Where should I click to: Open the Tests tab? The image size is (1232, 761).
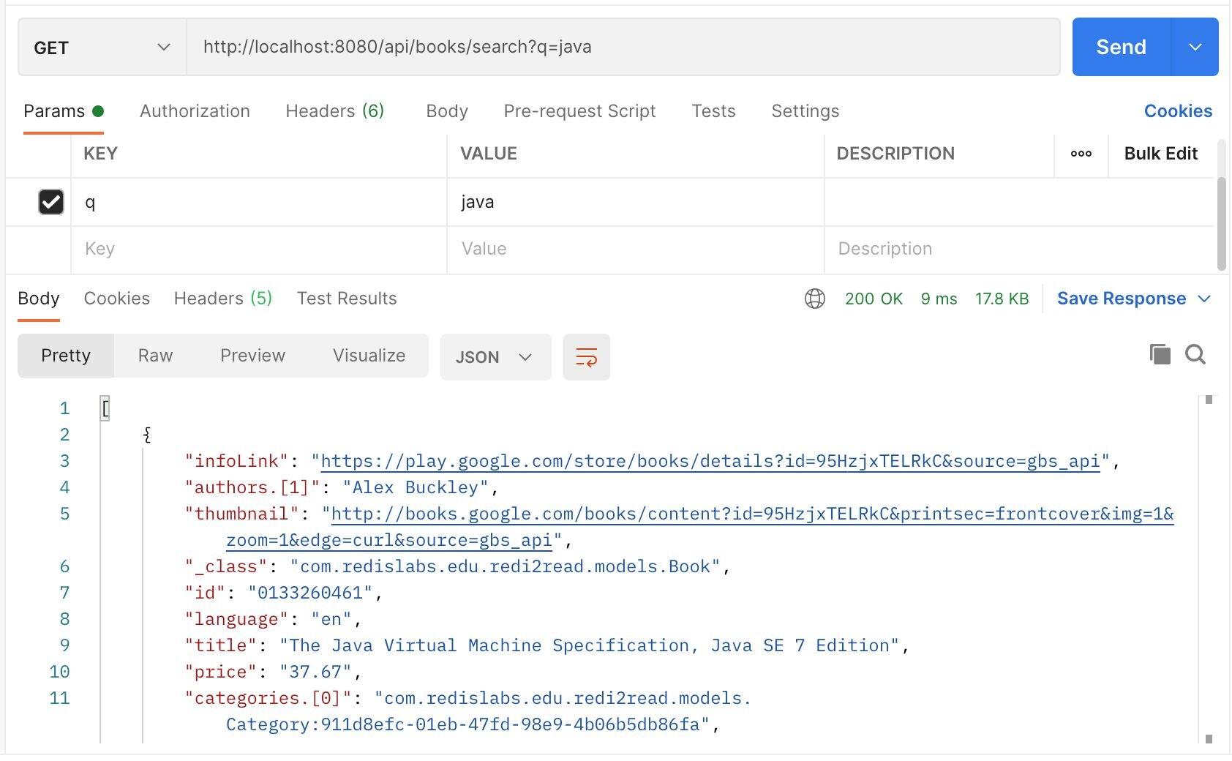pyautogui.click(x=713, y=111)
